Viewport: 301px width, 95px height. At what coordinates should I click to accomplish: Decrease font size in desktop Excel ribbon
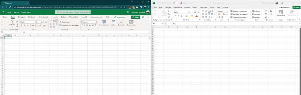click(x=199, y=12)
